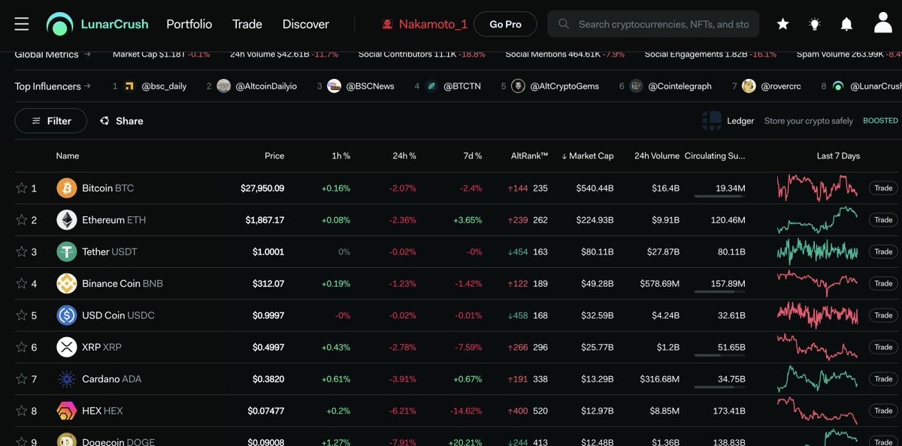Favorite Ethereum with its star

click(x=21, y=220)
